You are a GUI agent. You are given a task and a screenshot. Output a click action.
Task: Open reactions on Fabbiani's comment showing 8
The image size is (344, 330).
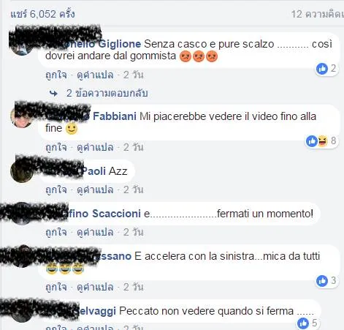(321, 141)
